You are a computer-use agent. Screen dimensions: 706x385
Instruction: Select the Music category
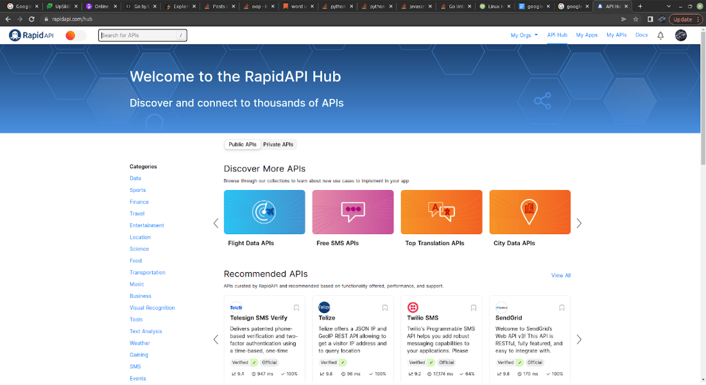(137, 284)
